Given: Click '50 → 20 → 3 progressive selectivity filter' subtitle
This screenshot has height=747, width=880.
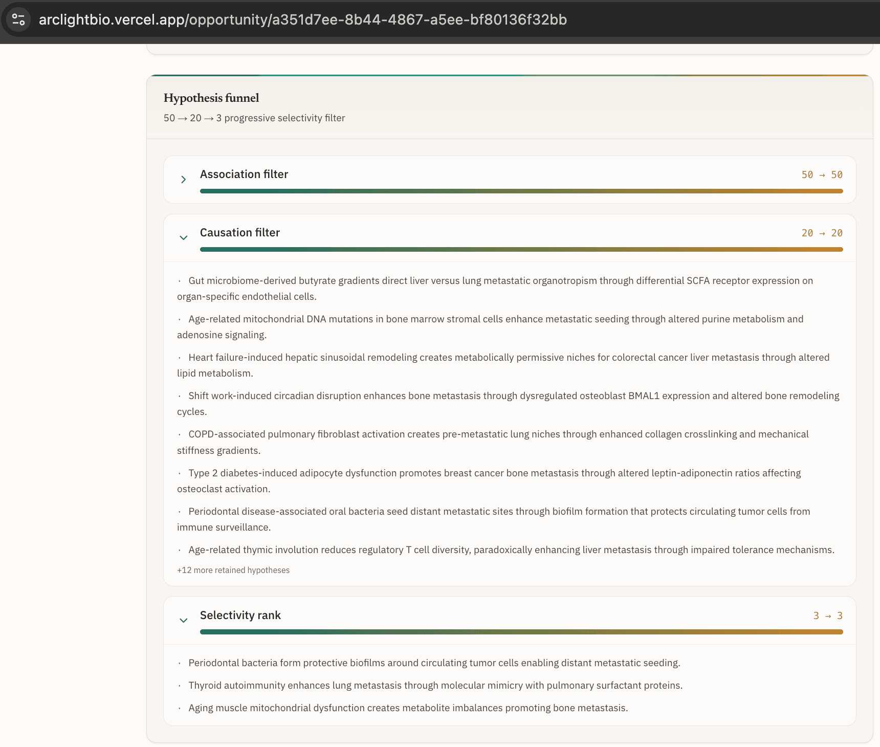Looking at the screenshot, I should pos(254,118).
